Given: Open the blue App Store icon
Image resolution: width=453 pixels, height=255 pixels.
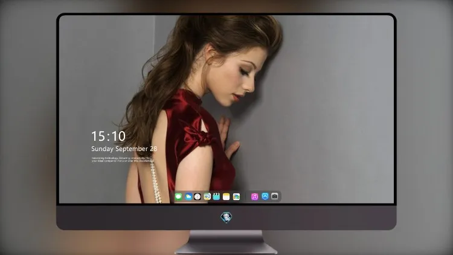Looking at the screenshot, I should [265, 196].
